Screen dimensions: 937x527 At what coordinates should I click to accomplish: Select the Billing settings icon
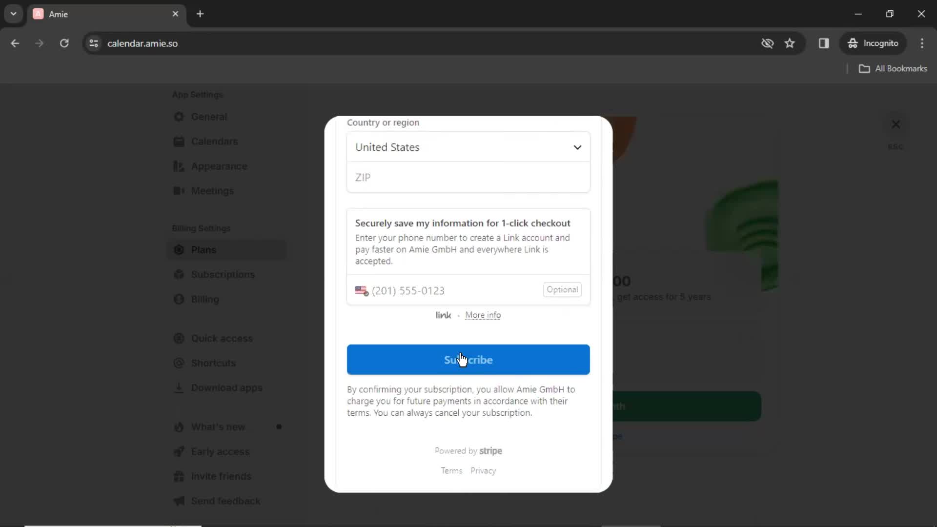coord(180,299)
